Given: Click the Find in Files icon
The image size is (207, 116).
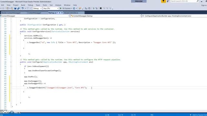Looking at the screenshot, I should click(x=80, y=8).
